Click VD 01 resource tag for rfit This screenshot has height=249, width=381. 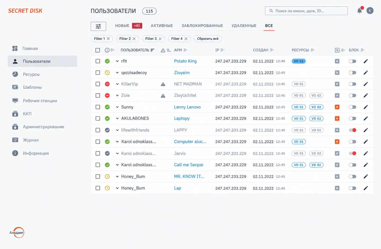(299, 61)
